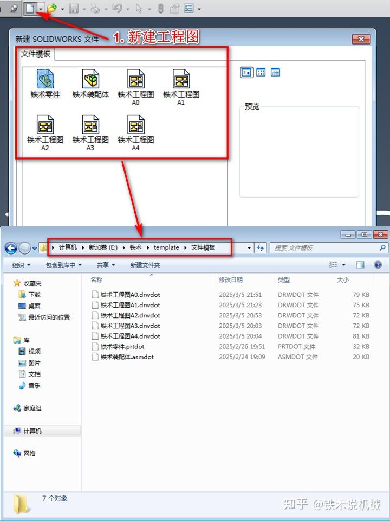Screen dimensions: 390x521
Task: Click 文件模板 in the address bar
Action: (x=203, y=247)
